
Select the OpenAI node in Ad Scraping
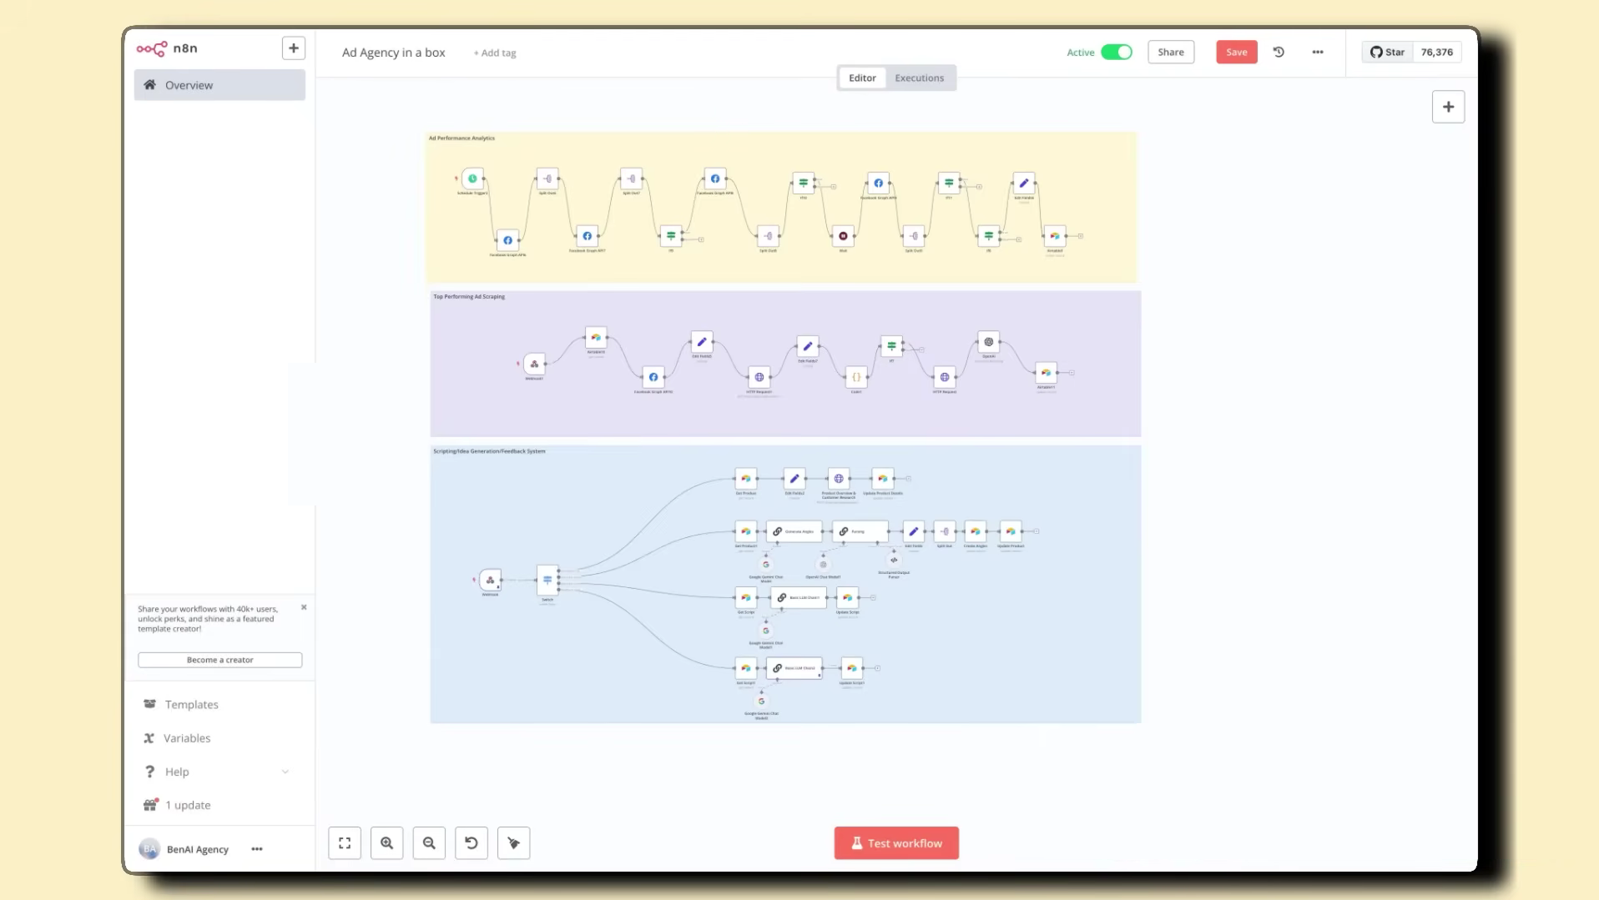[x=988, y=342]
